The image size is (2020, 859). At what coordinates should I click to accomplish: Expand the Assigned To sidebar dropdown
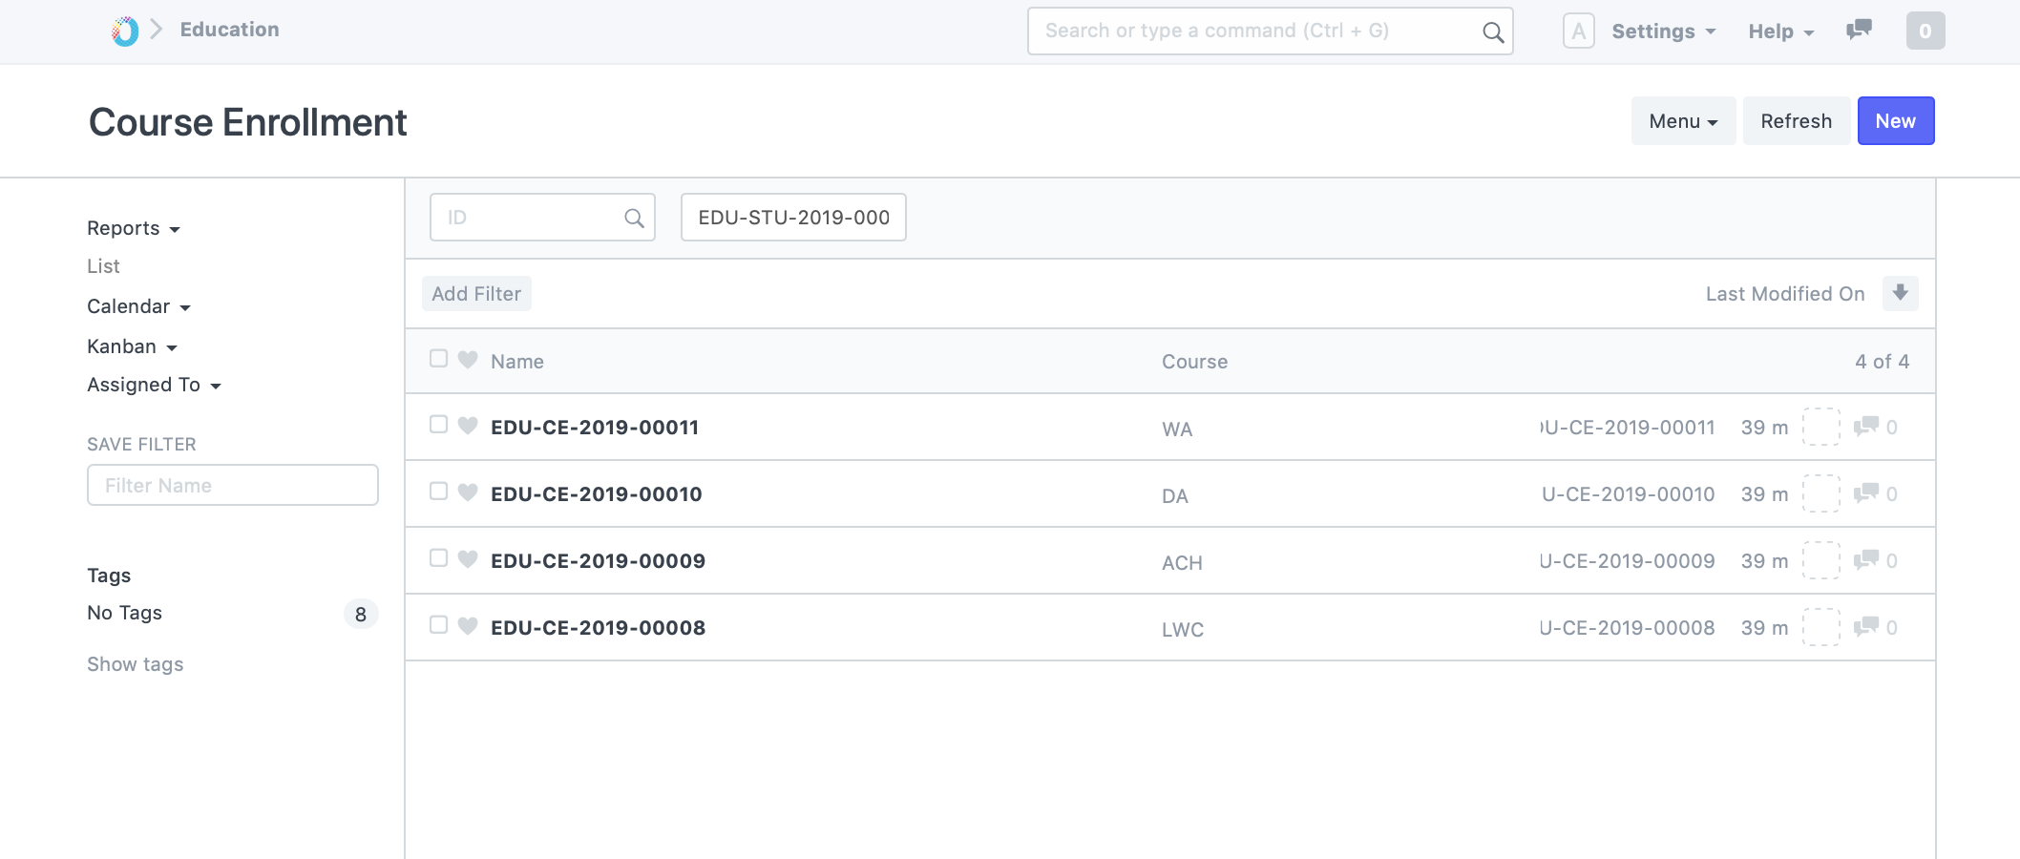pyautogui.click(x=154, y=385)
